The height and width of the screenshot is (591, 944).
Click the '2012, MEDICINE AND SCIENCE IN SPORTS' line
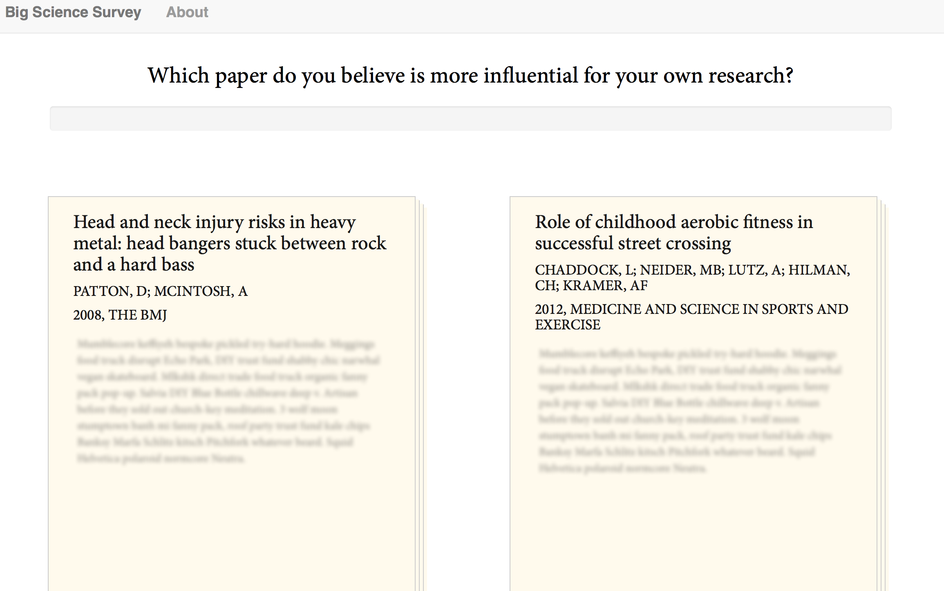(691, 309)
